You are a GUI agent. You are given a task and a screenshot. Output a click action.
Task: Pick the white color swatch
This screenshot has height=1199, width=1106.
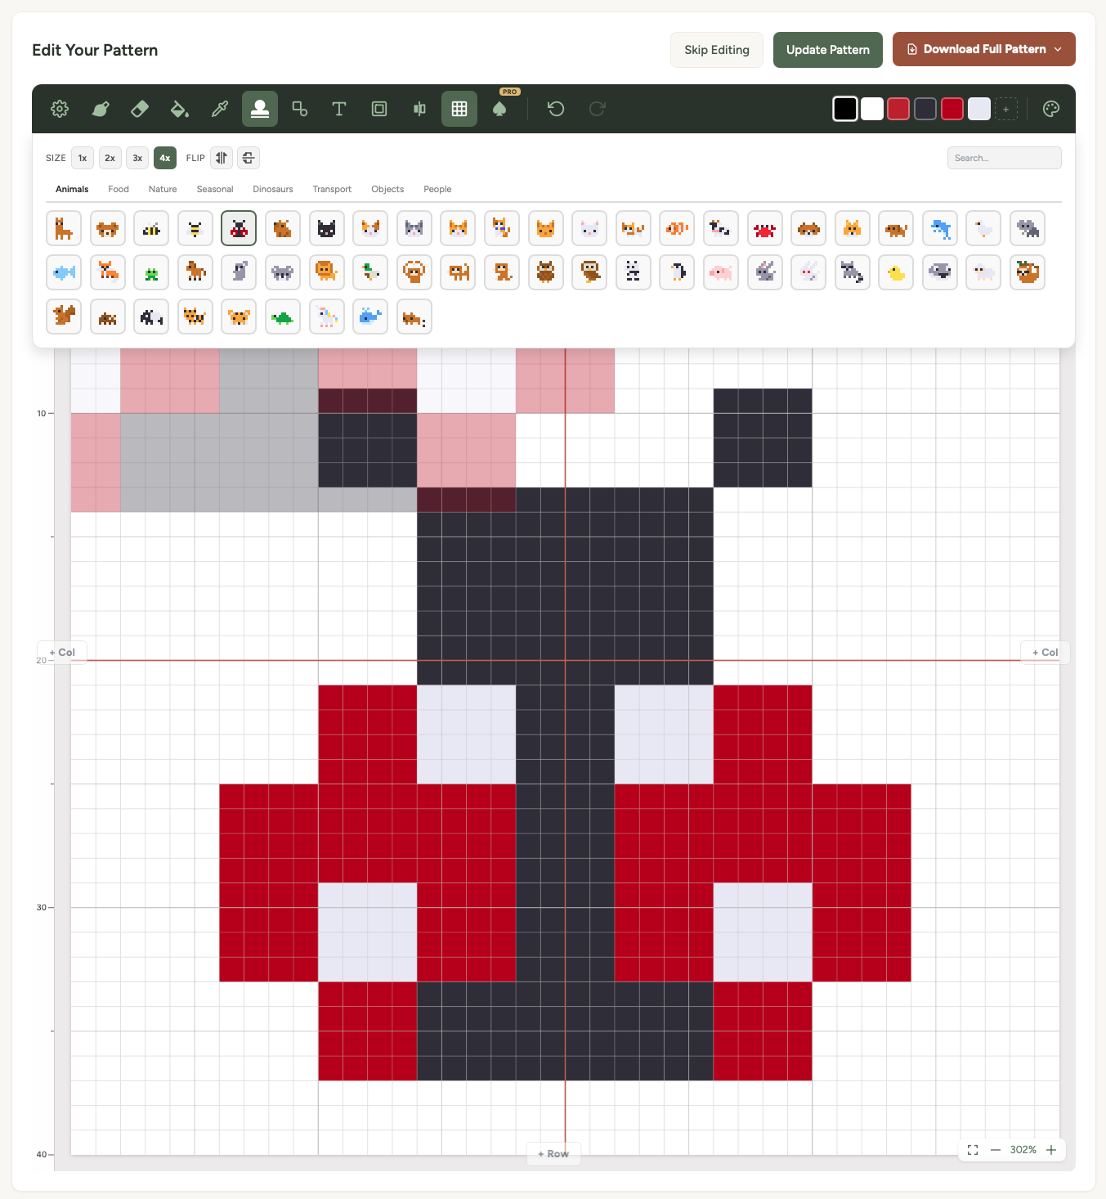[x=872, y=109]
